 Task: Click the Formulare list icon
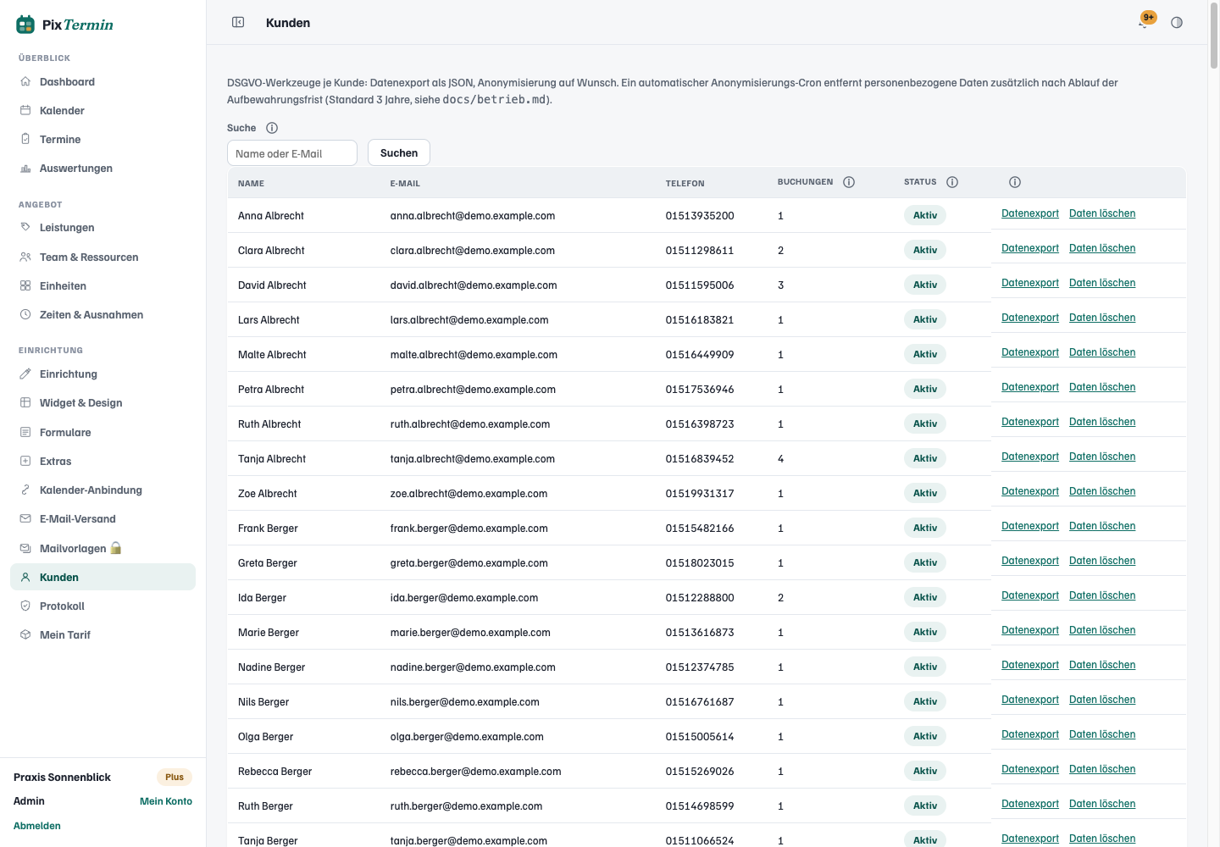tap(25, 432)
